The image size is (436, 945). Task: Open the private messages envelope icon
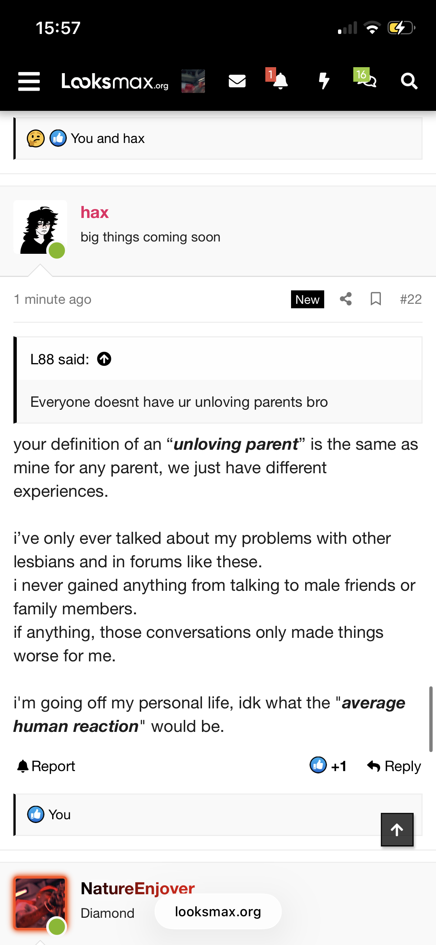point(237,81)
